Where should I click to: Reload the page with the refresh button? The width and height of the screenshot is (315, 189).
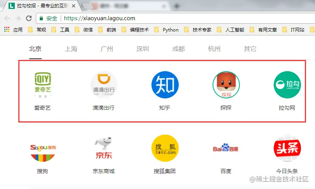(x=29, y=18)
